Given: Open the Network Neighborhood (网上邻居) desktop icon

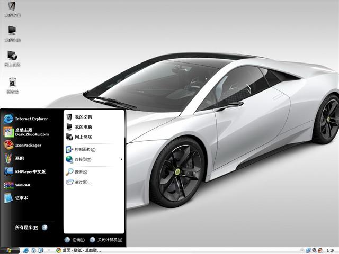Looking at the screenshot, I should pos(12,59).
